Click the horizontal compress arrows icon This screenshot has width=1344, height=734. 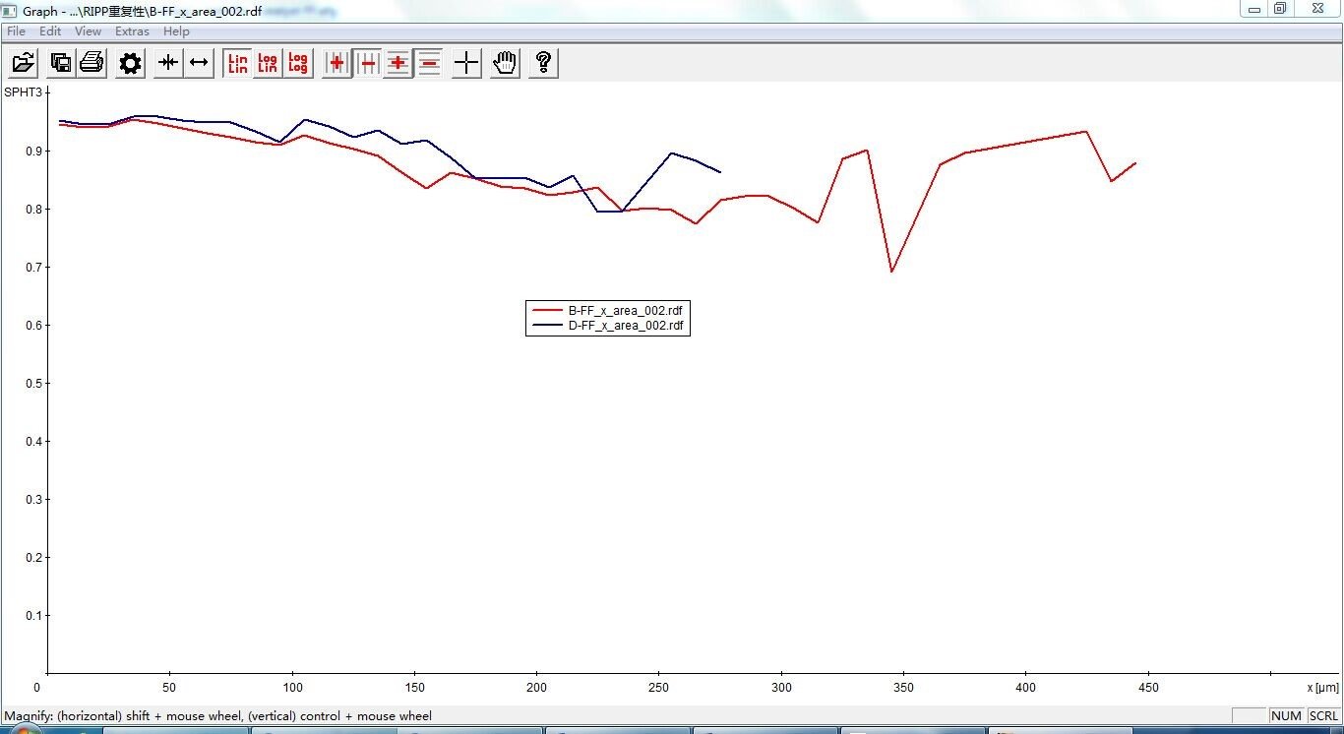coord(168,63)
